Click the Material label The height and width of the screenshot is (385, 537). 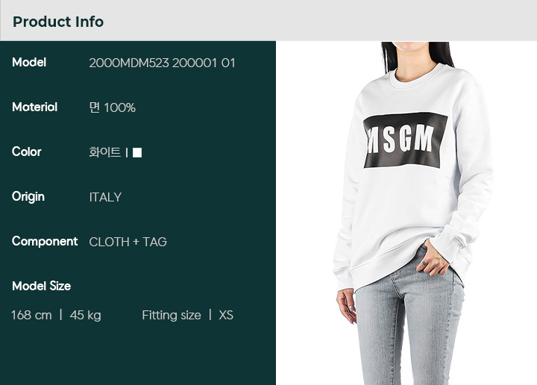click(x=34, y=107)
